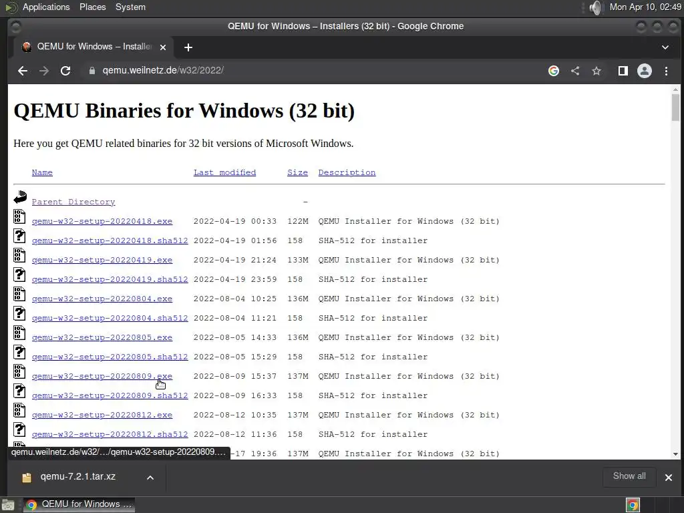The image size is (684, 513).
Task: Click the Parent Directory back-arrow icon
Action: (x=19, y=197)
